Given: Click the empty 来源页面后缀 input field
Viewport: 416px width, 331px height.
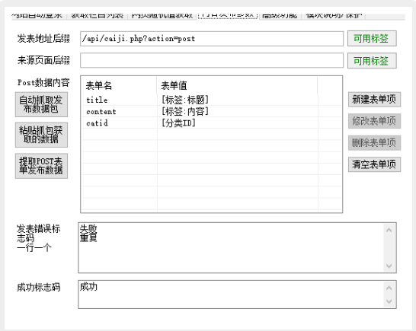Looking at the screenshot, I should pyautogui.click(x=212, y=60).
